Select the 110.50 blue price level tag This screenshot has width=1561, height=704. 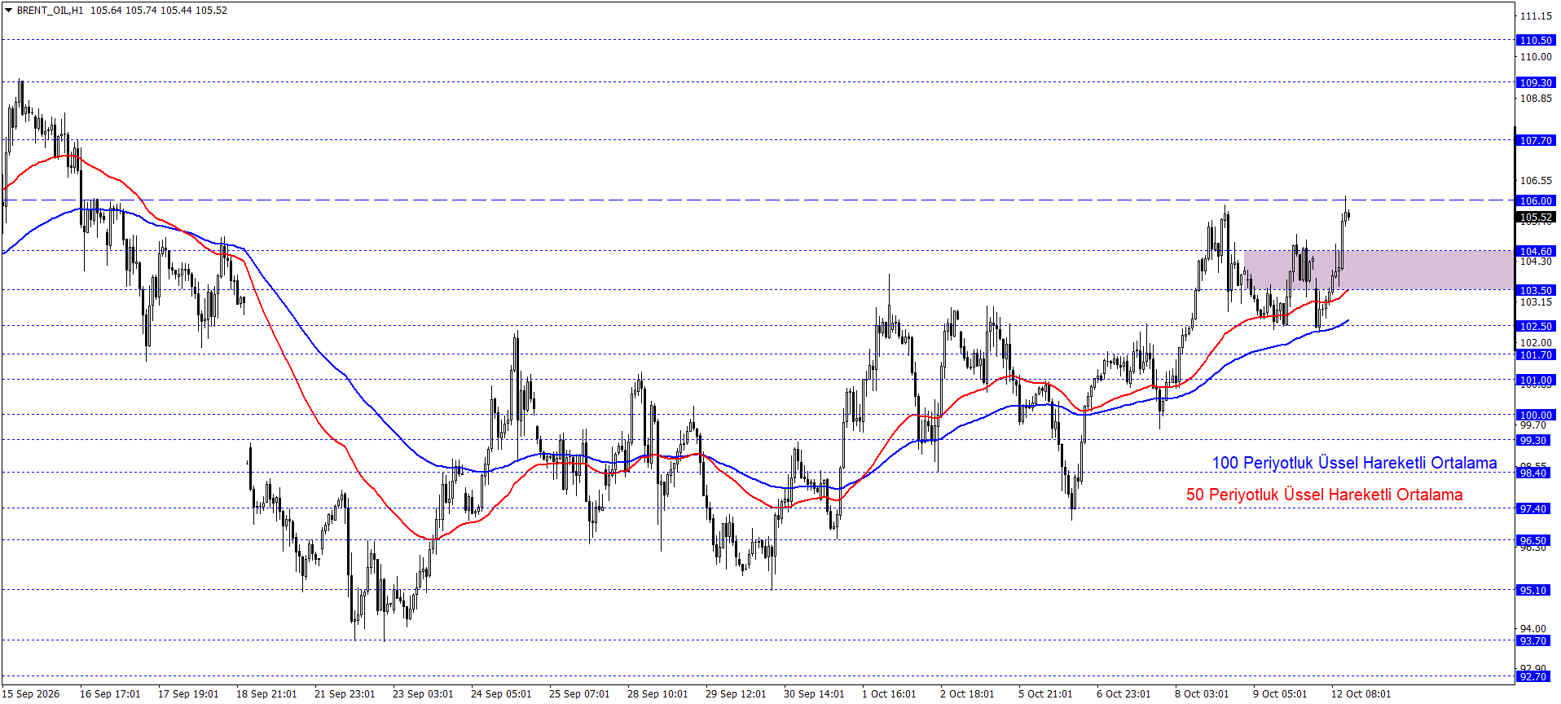pyautogui.click(x=1536, y=40)
